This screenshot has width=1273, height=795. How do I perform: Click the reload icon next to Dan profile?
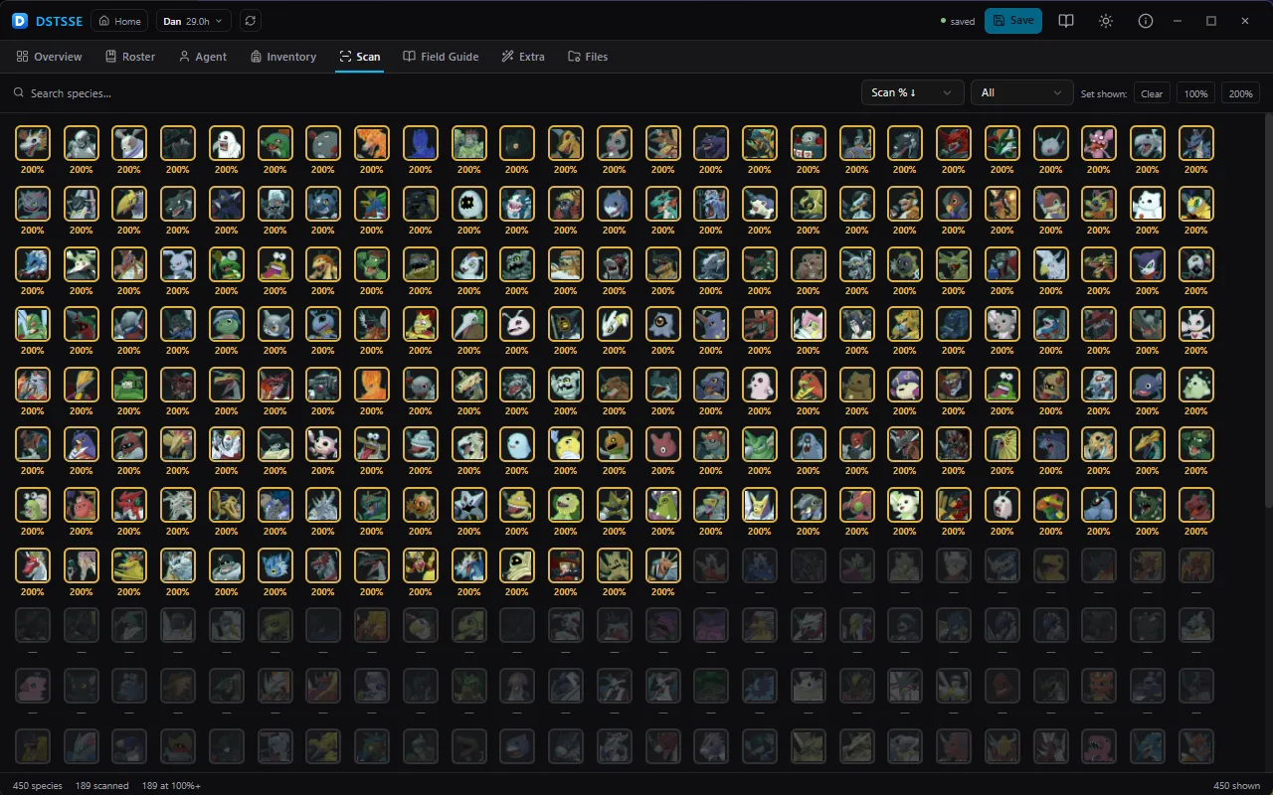click(250, 21)
